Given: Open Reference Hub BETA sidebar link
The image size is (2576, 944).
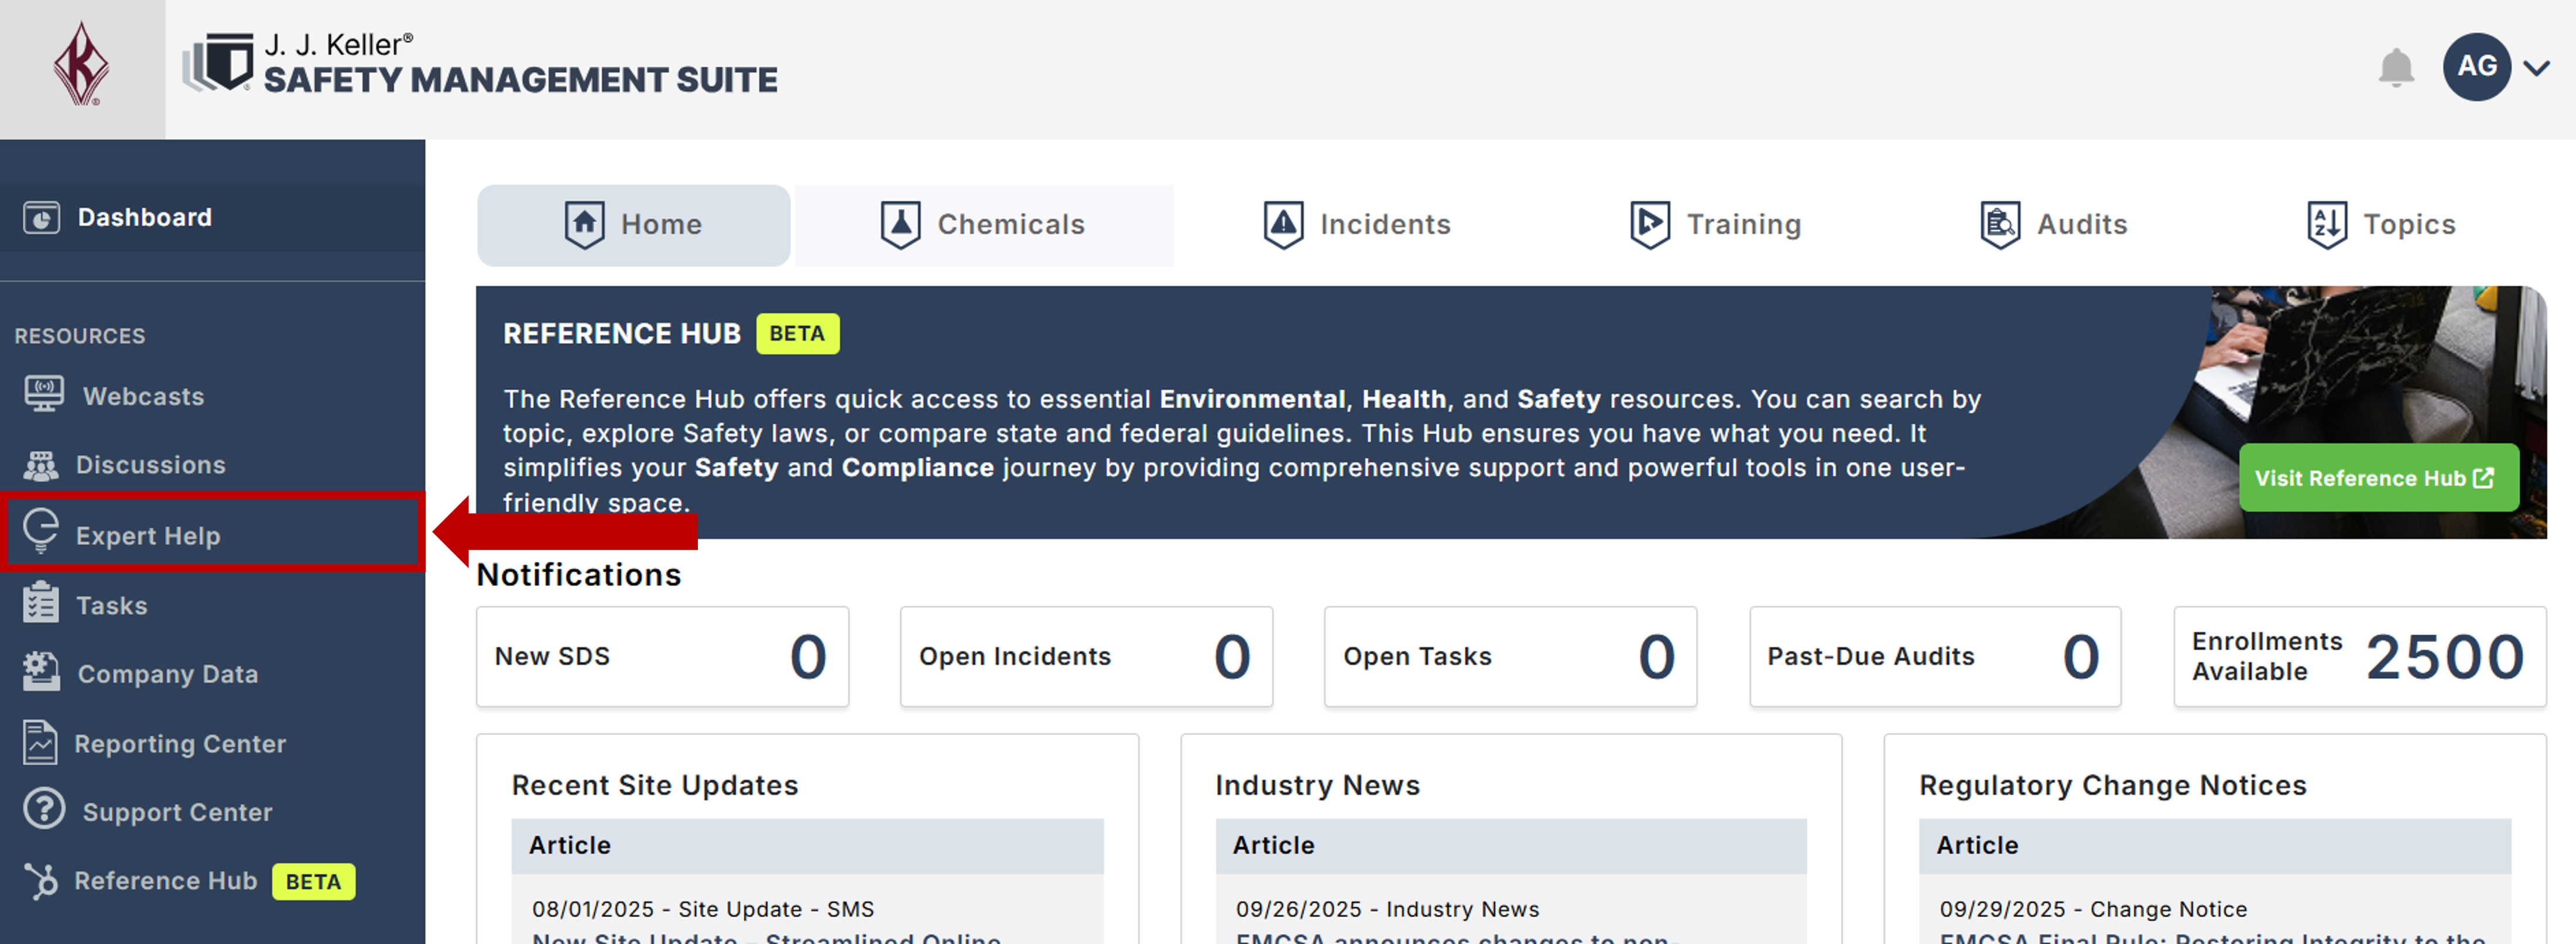Looking at the screenshot, I should [x=165, y=881].
